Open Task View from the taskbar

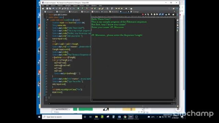point(90,117)
